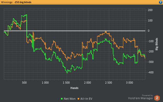The image size is (163, 102).
Task: Click the 2 500 hands axis label
Action: tap(108, 83)
